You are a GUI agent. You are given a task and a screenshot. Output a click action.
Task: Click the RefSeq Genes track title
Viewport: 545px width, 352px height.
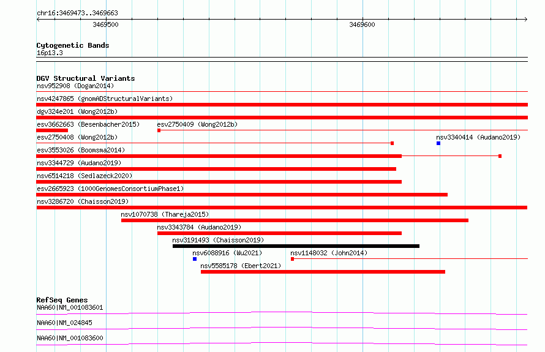[62, 300]
